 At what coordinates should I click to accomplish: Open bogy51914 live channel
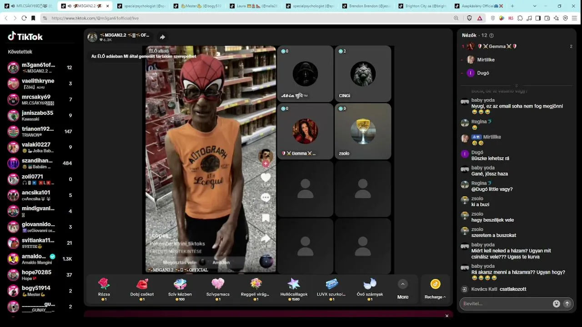tap(40, 291)
